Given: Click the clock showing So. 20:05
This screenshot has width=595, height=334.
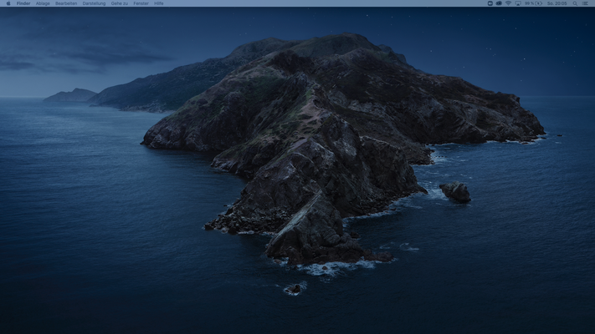Looking at the screenshot, I should point(557,3).
